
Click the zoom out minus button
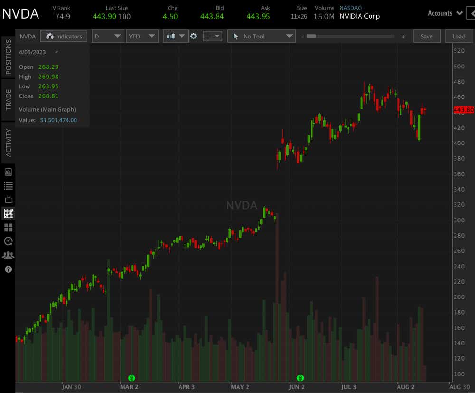[303, 37]
